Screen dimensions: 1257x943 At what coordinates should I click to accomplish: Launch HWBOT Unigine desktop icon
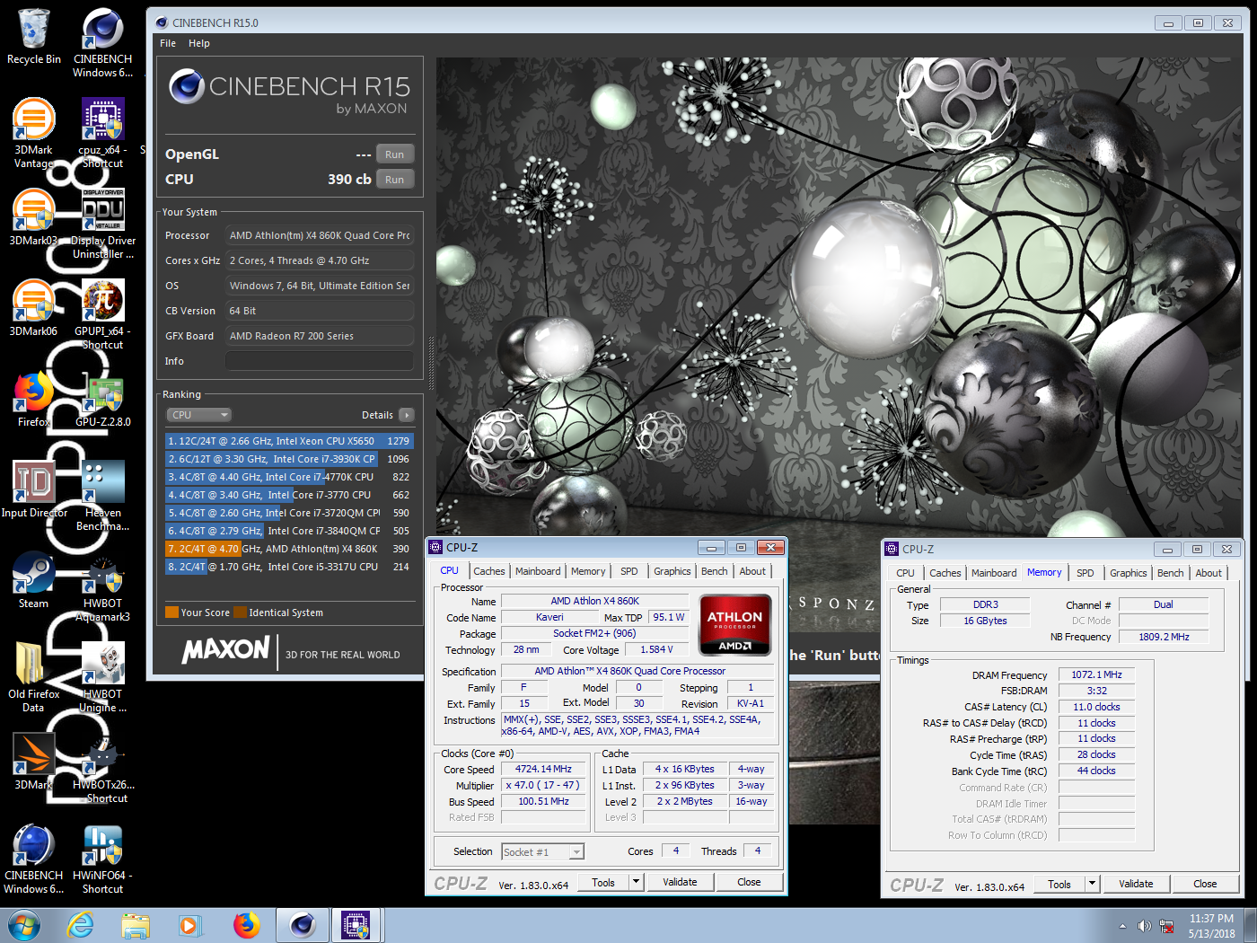point(102,677)
